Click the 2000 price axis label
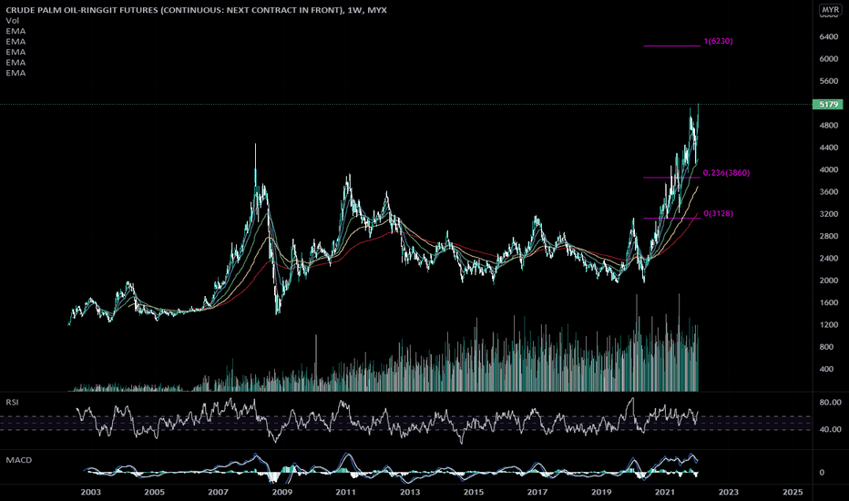Screen dimensions: 849x501 click(828, 281)
